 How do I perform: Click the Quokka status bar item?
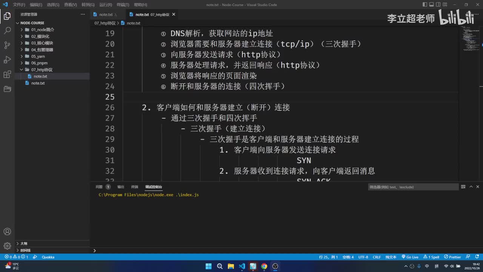(48, 257)
